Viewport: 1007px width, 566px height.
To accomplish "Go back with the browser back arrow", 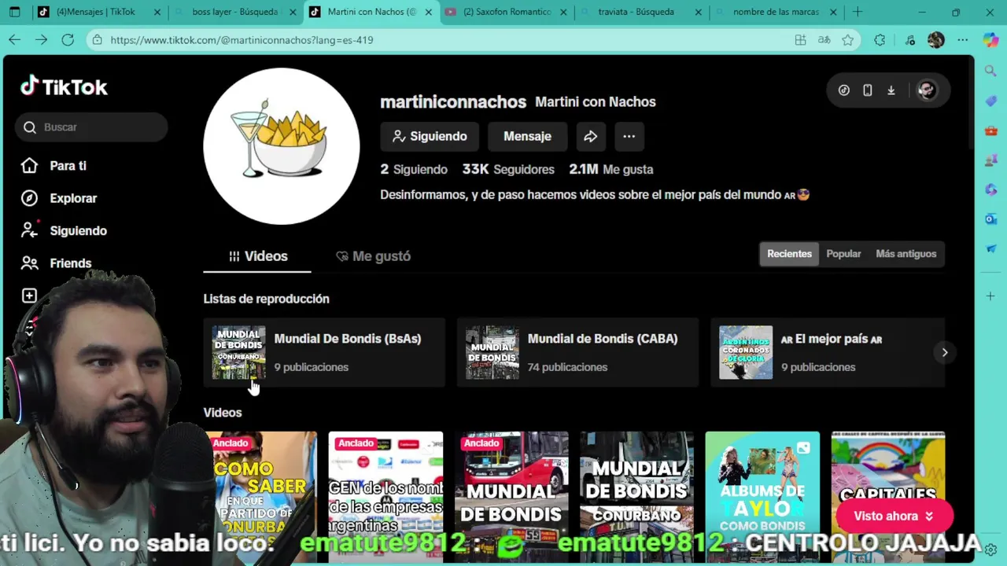I will [15, 40].
